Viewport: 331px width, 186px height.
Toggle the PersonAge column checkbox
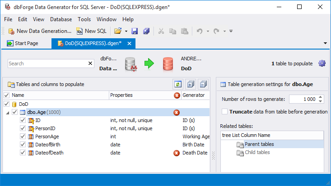[23, 136]
